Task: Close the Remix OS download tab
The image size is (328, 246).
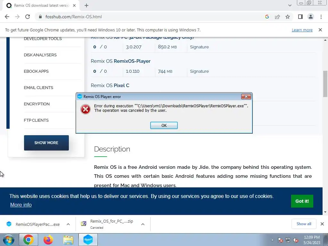Action: click(x=74, y=5)
